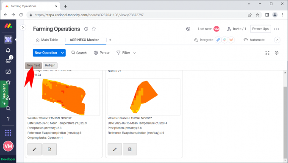The width and height of the screenshot is (288, 163).
Task: Open report document button on second field card
Action: (130, 149)
